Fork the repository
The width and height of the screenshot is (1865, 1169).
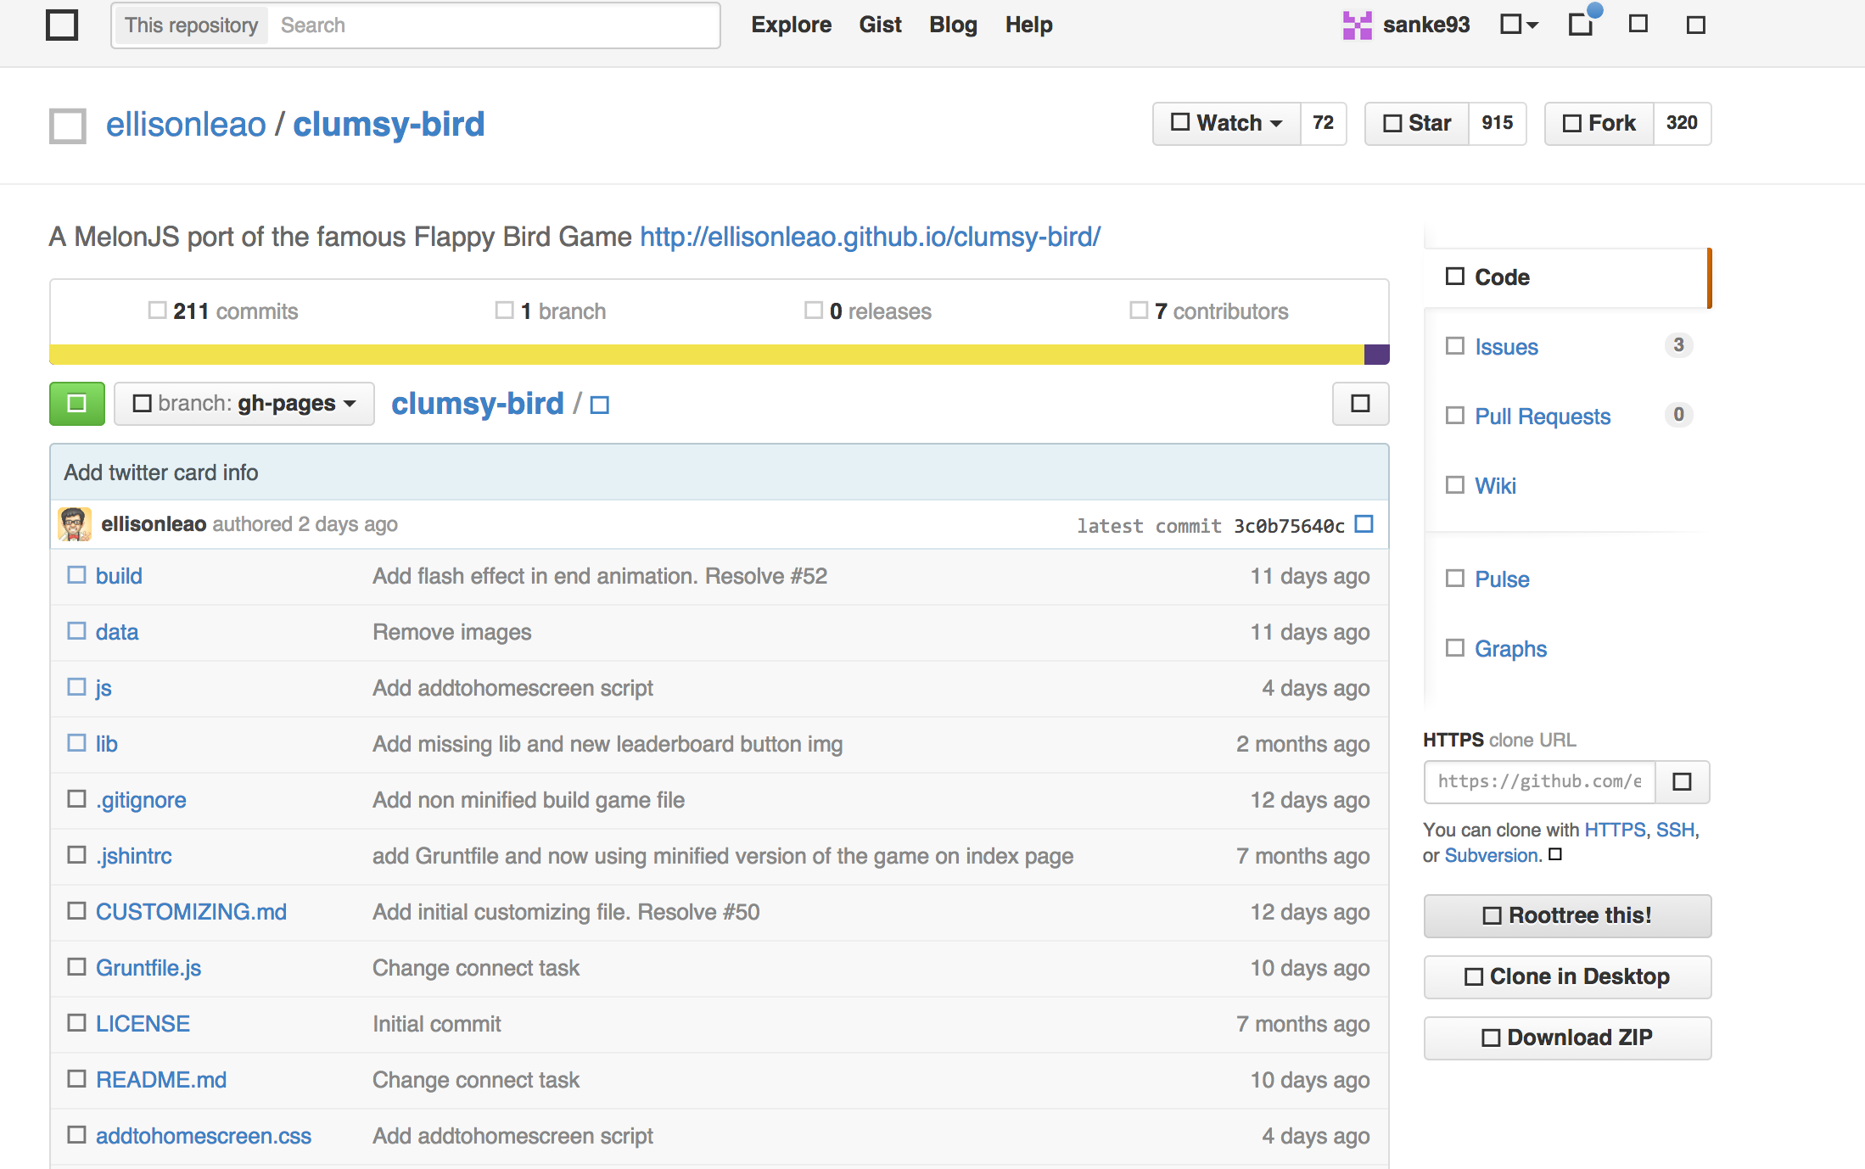(1599, 124)
